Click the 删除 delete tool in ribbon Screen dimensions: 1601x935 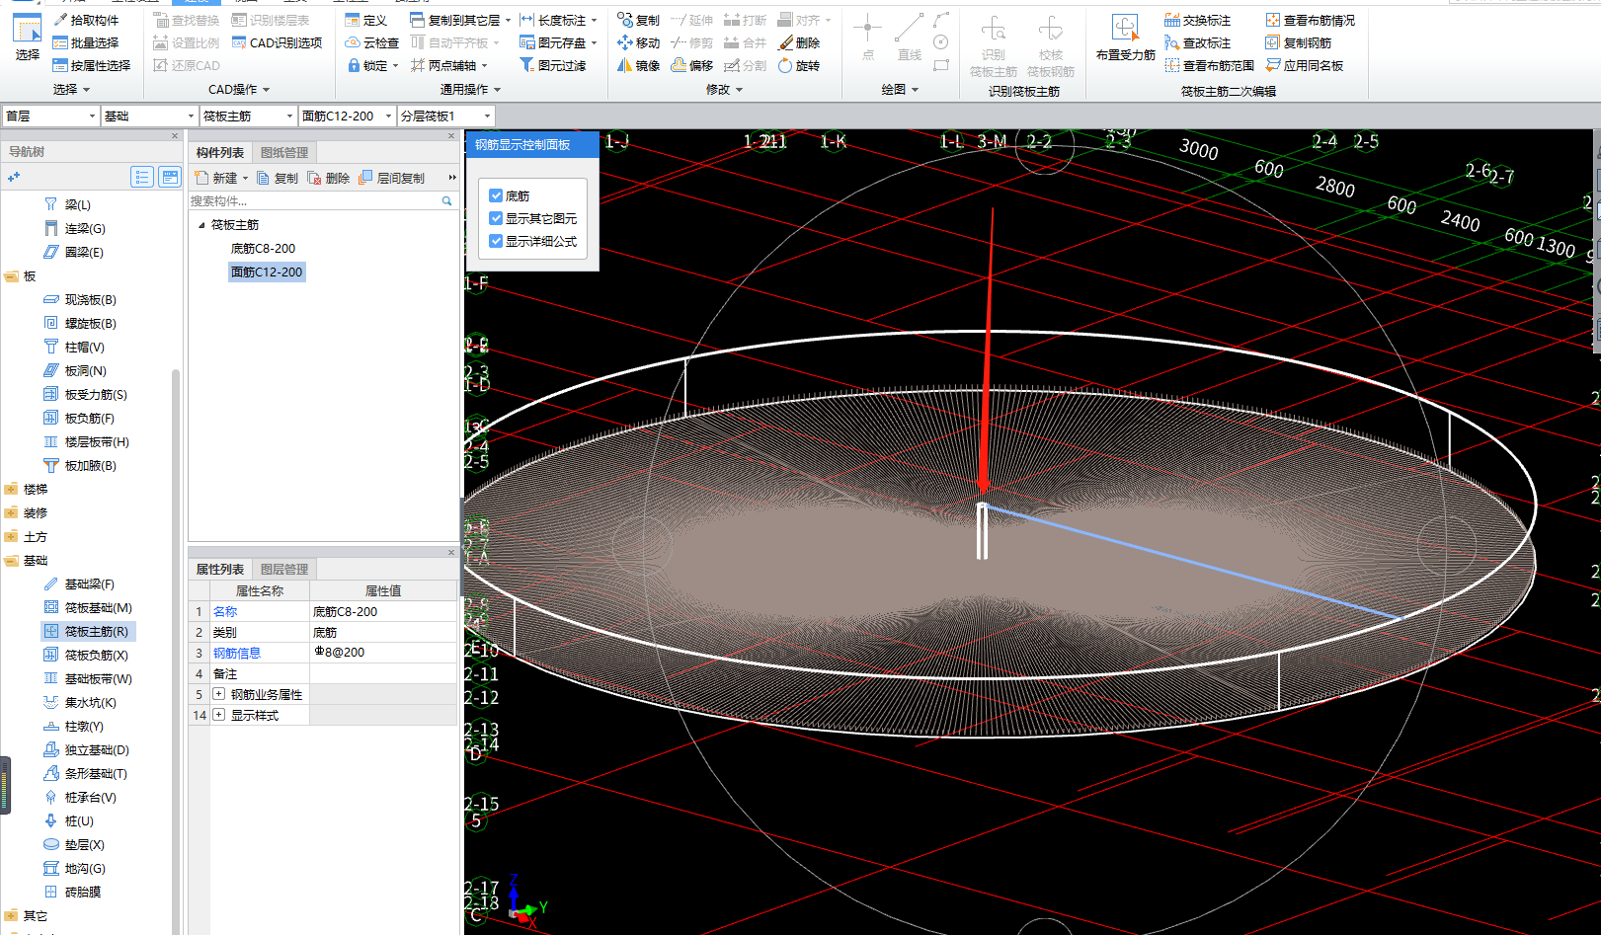pyautogui.click(x=799, y=42)
